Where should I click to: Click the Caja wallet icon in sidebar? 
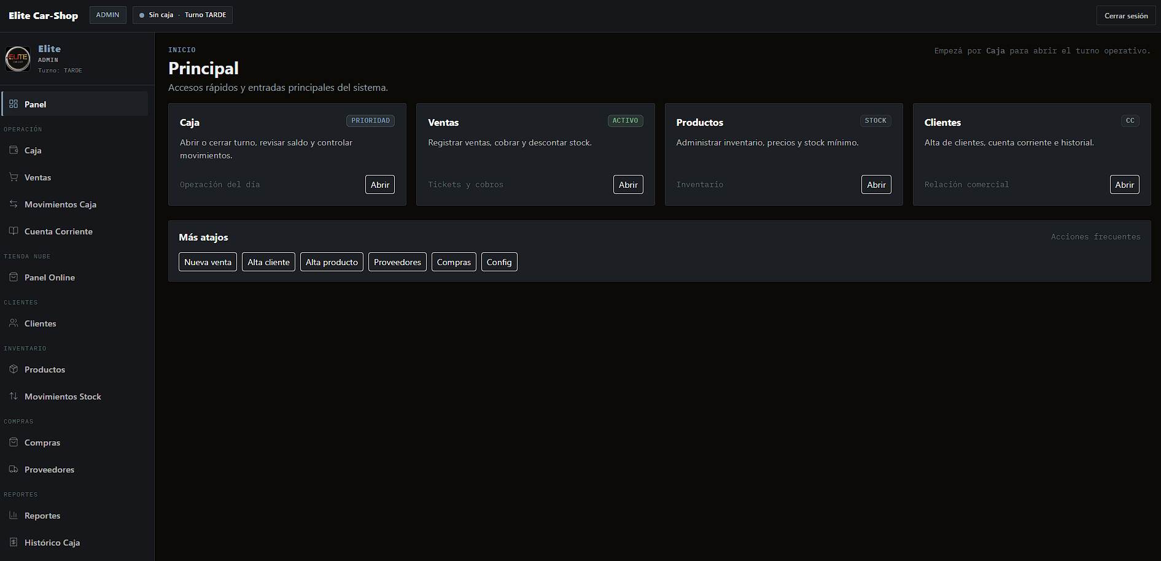[x=14, y=150]
